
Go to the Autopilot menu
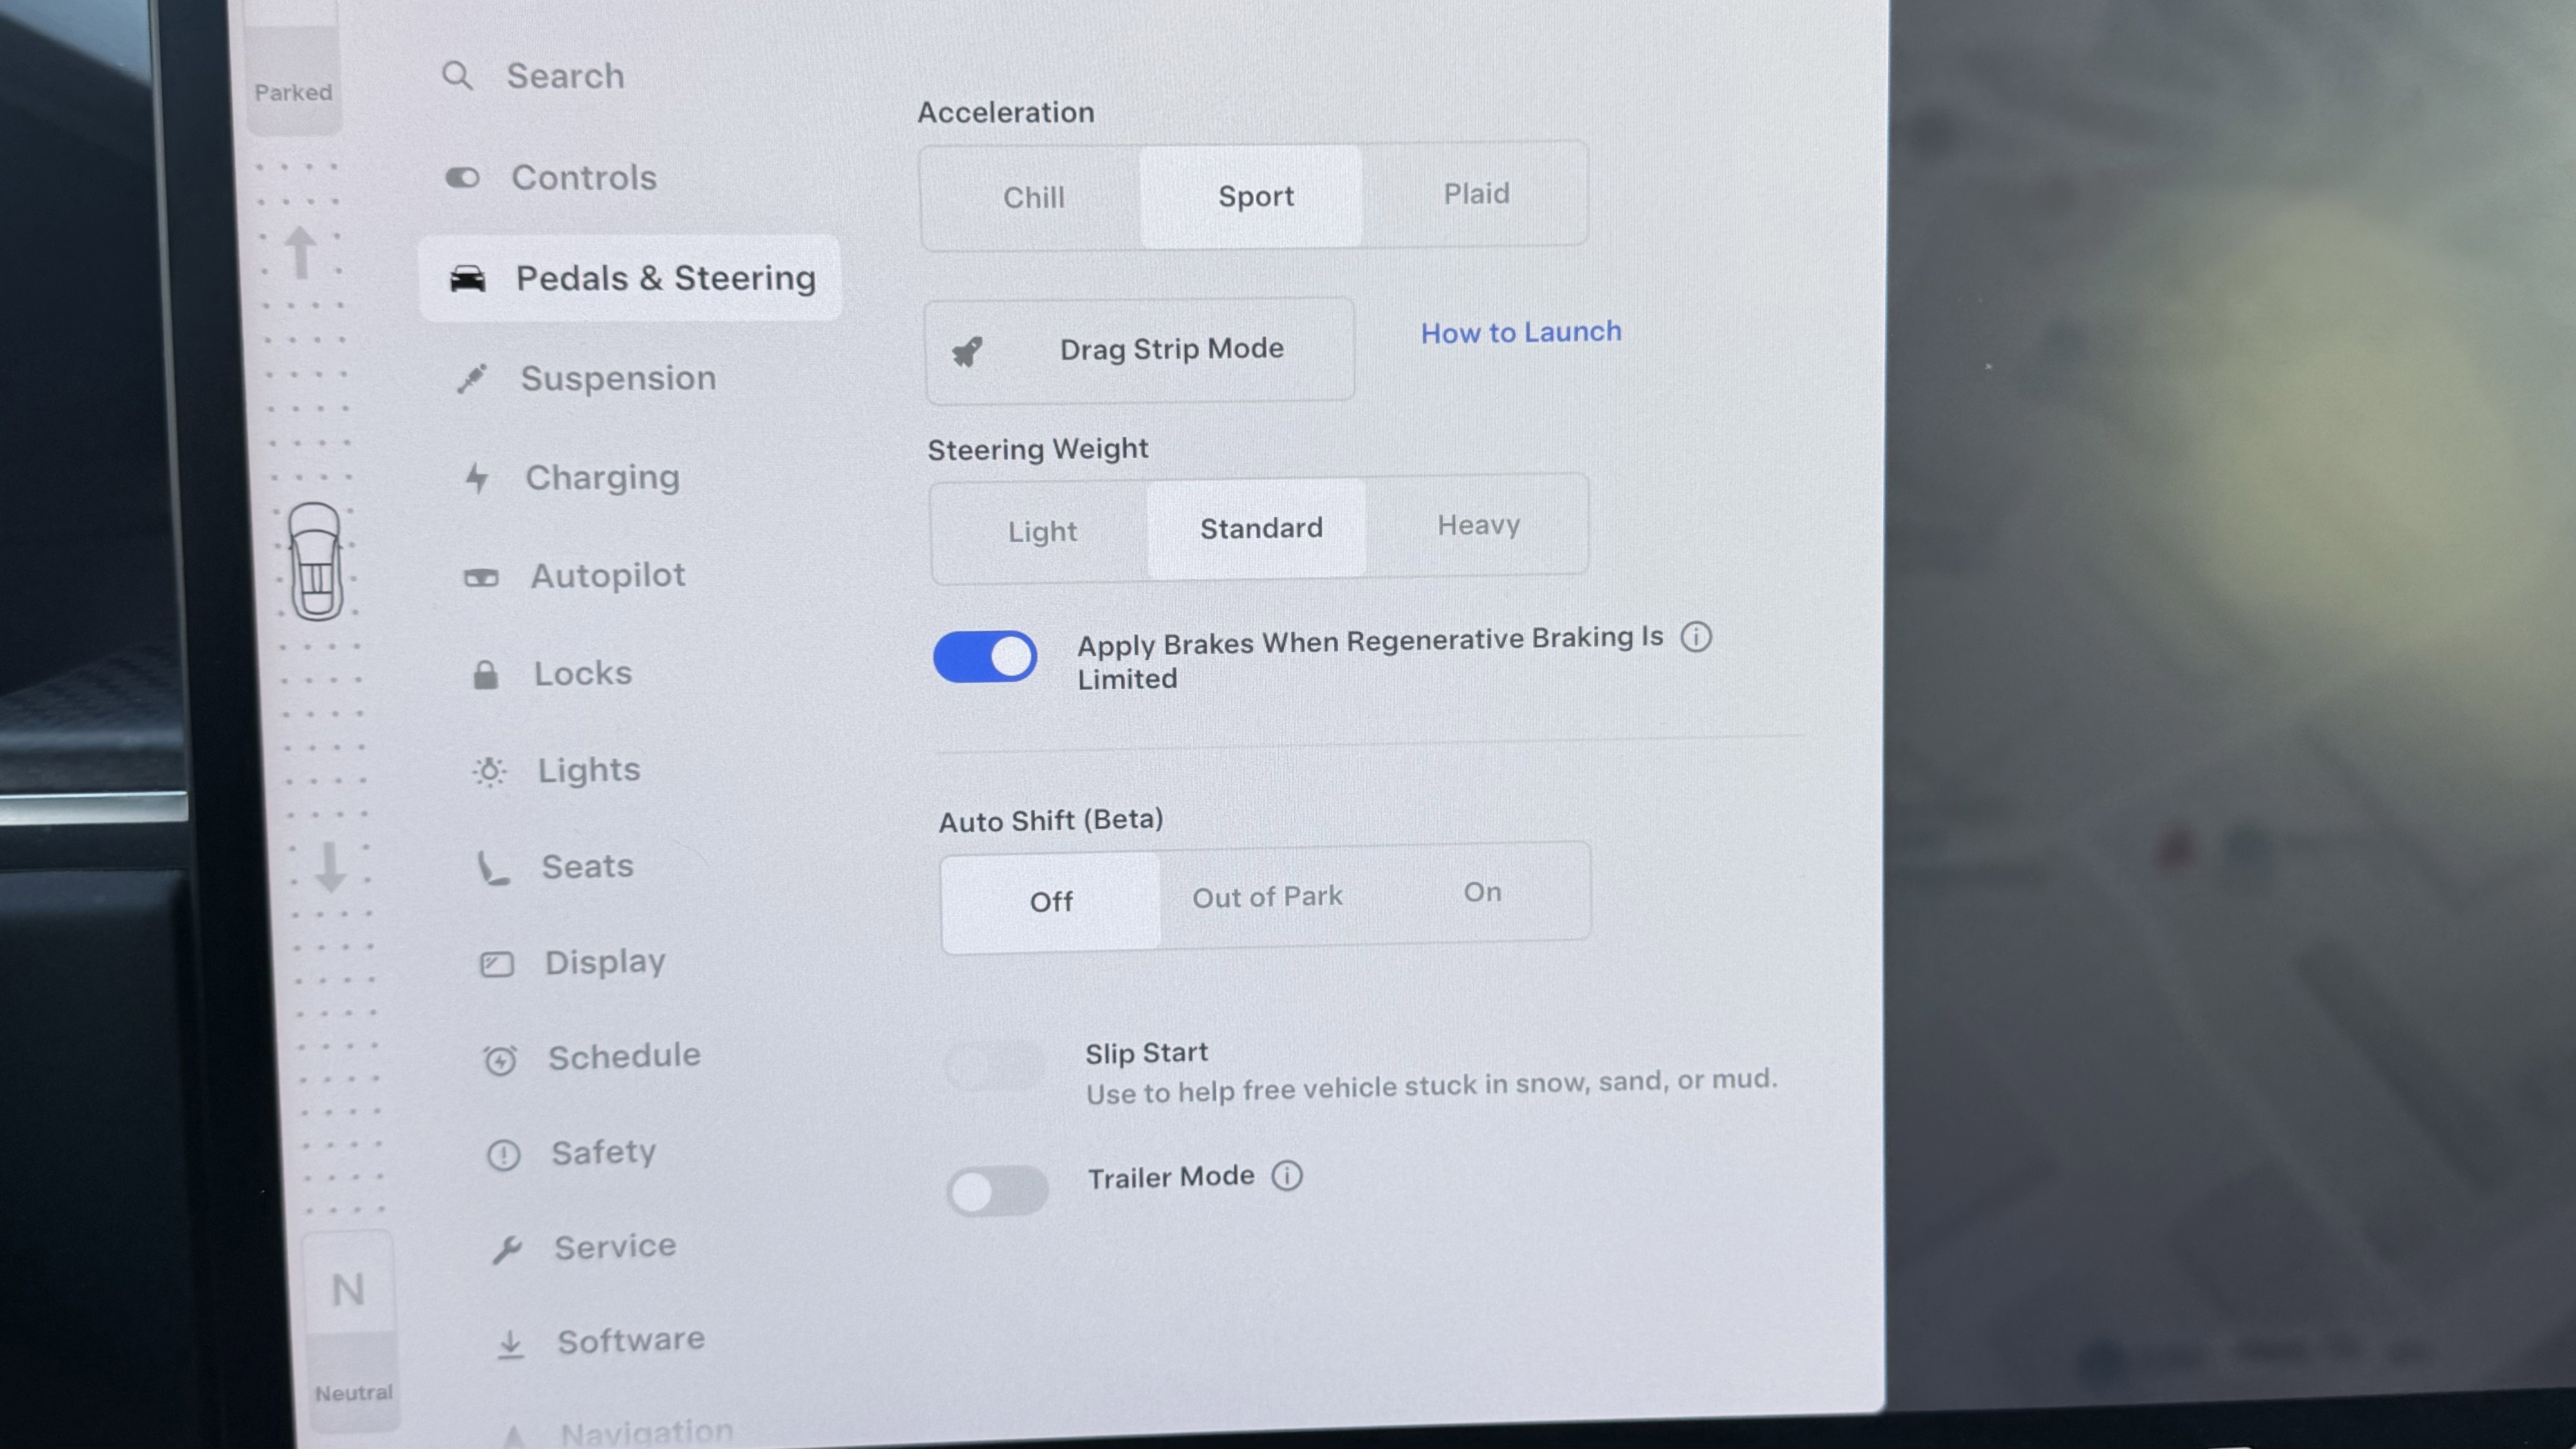(x=607, y=576)
